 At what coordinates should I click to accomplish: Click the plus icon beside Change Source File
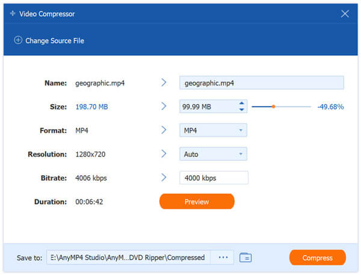pos(17,41)
